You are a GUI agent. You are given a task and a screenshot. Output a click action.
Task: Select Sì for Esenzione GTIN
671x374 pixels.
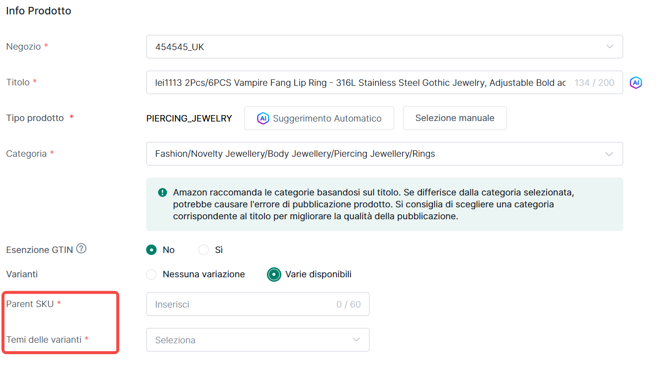pos(203,250)
